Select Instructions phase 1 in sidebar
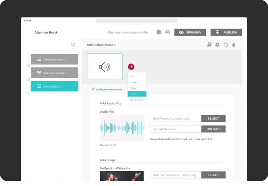The image size is (268, 186). point(54,73)
